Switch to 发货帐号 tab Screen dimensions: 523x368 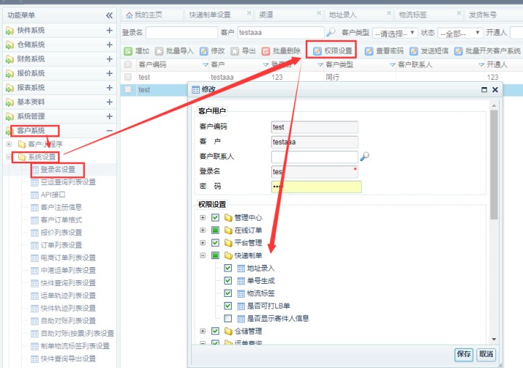[x=482, y=15]
